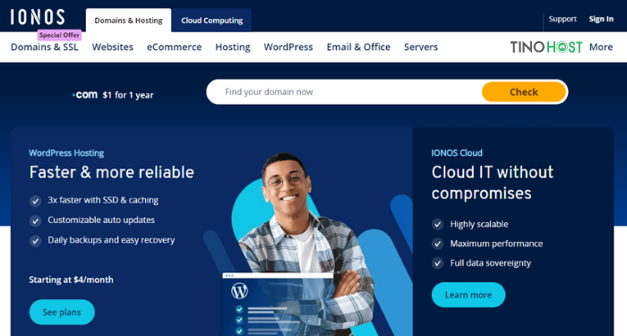This screenshot has width=627, height=336.
Task: Click checkmark next to Full data sovereignty
Action: coord(437,263)
